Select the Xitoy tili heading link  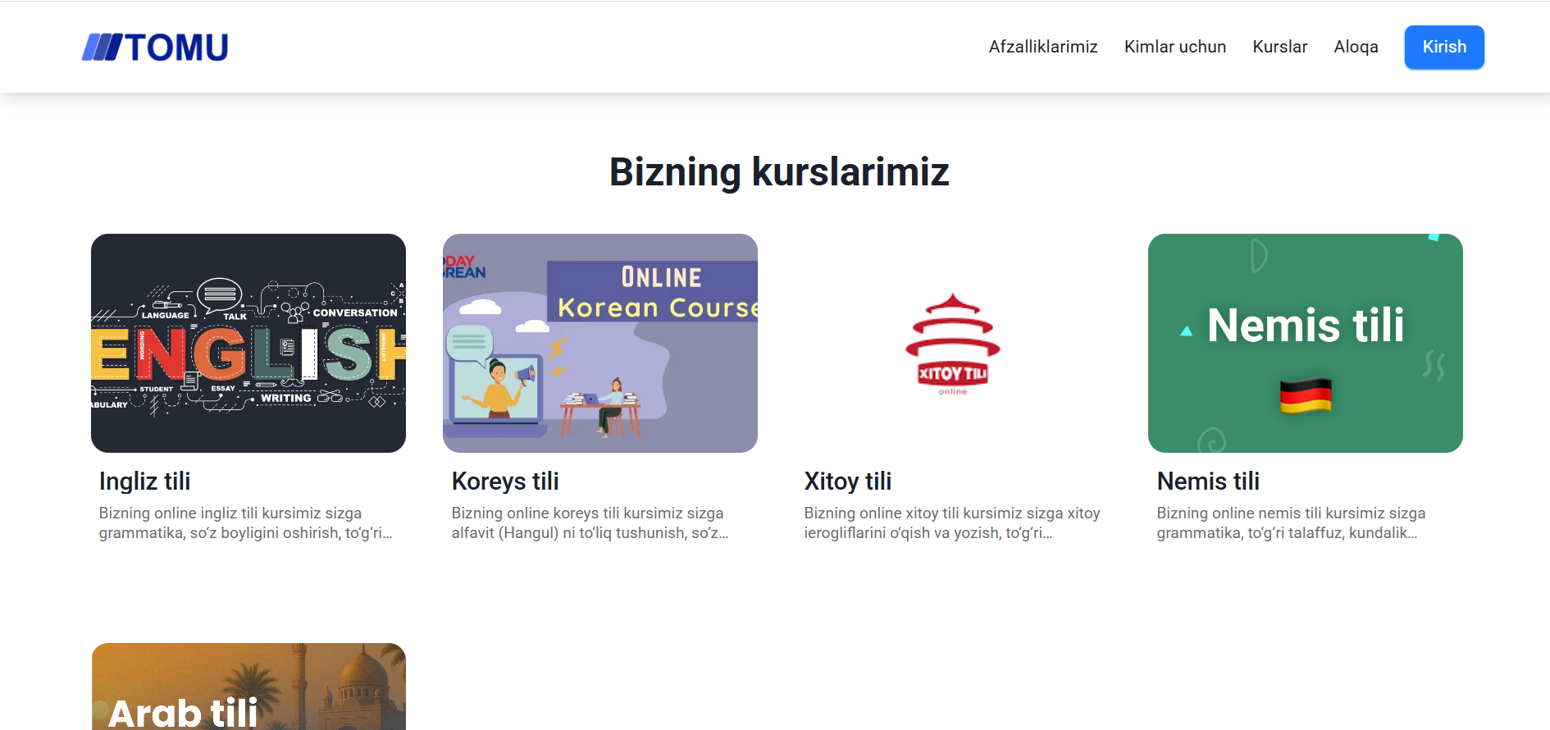coord(847,481)
